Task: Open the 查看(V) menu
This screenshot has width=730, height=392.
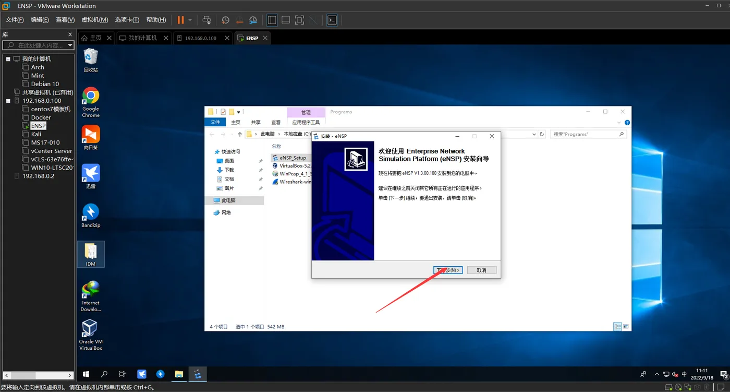Action: coord(65,20)
